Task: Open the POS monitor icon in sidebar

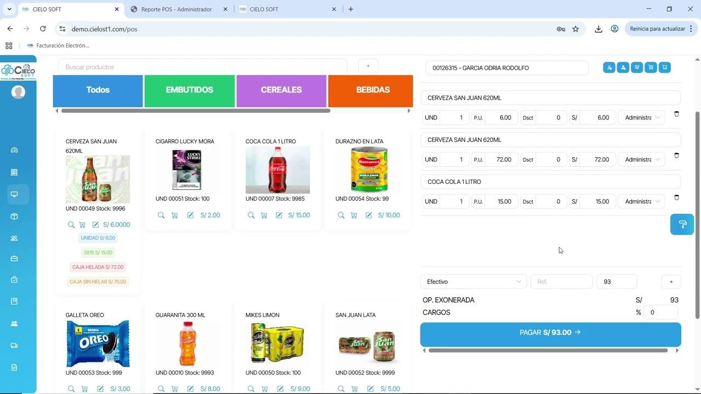Action: (14, 194)
